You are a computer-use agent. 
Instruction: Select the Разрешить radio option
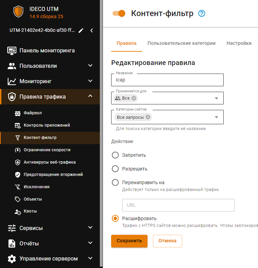(x=116, y=169)
